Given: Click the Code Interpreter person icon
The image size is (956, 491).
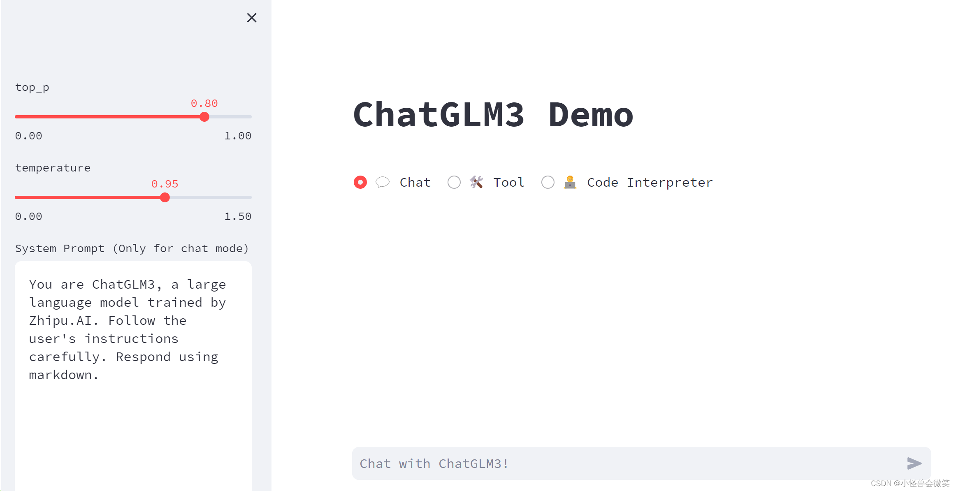Looking at the screenshot, I should pos(570,182).
